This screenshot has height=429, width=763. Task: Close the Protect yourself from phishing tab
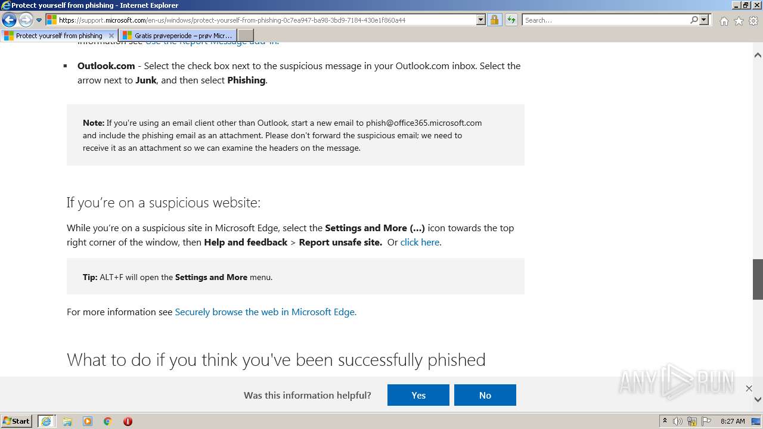point(111,36)
